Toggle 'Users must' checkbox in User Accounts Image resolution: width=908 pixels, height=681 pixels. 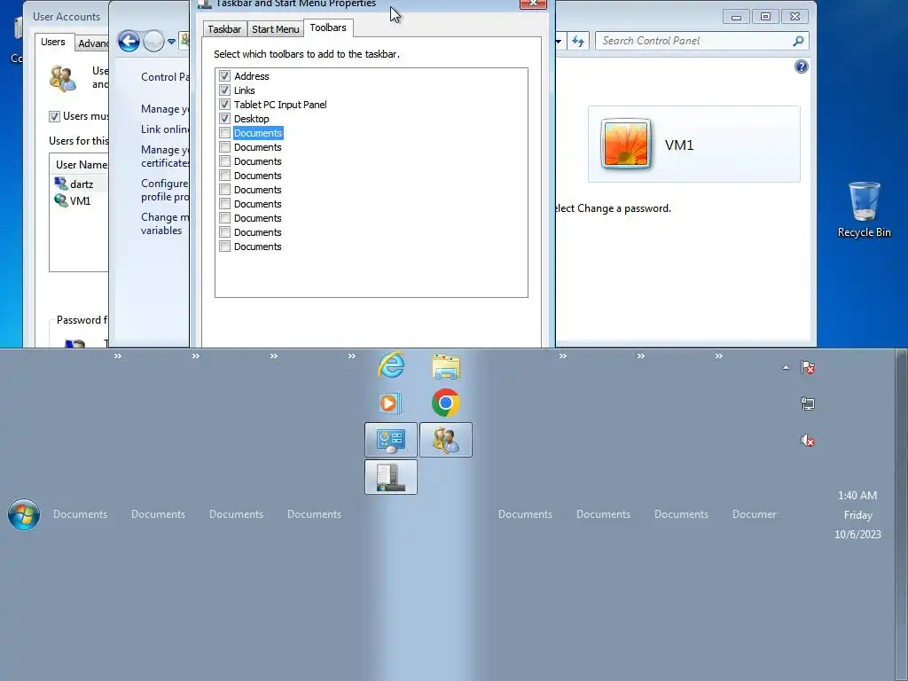point(54,116)
